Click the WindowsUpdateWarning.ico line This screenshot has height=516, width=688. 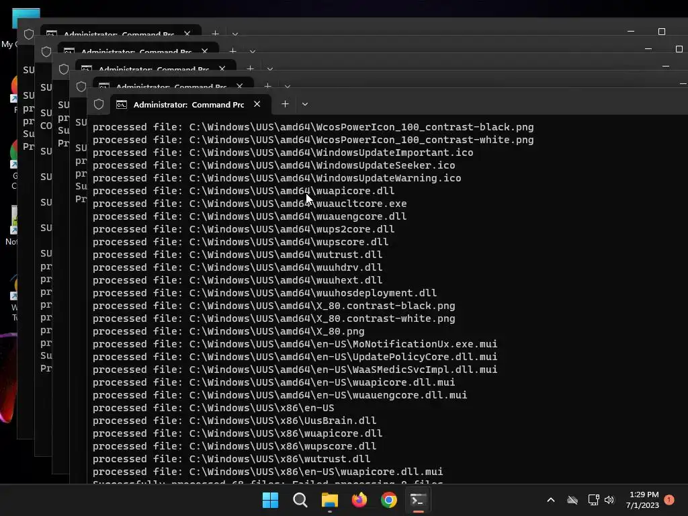[277, 178]
